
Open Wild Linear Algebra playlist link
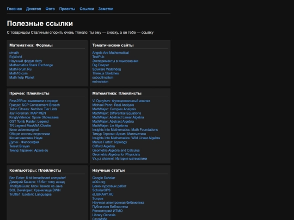pos(126,138)
